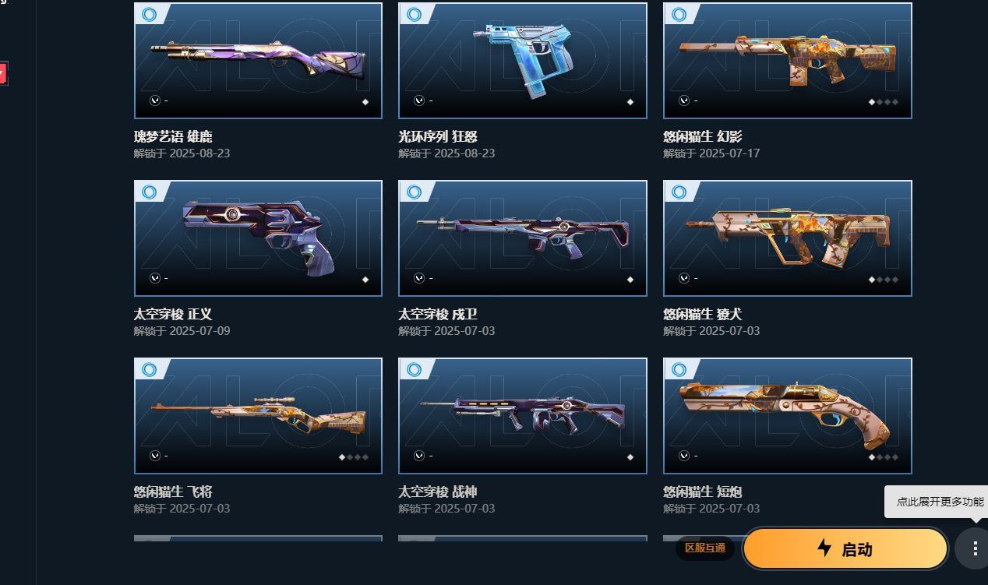The image size is (988, 585).
Task: Select the 瑰梦艺语 雄鹿 shotgun thumbnail
Action: (x=258, y=61)
